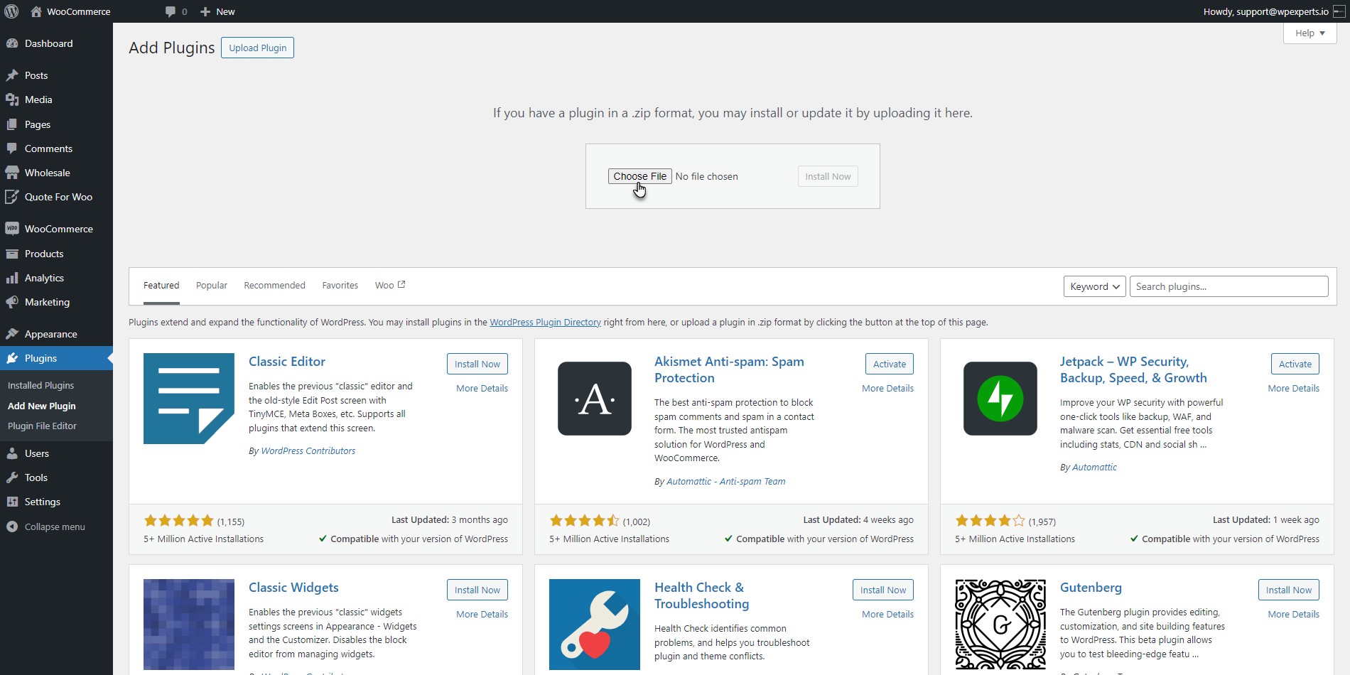Switch to the Popular tab

(x=212, y=286)
